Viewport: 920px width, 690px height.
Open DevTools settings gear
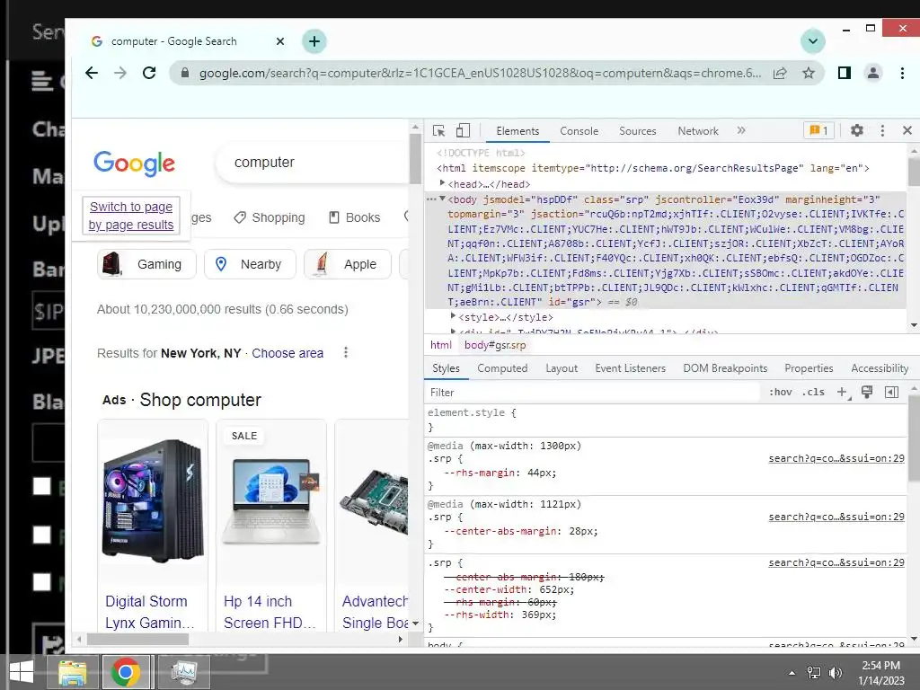click(856, 130)
